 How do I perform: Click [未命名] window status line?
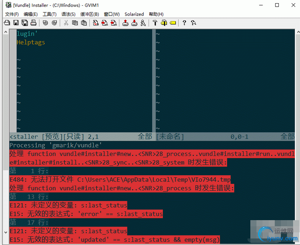pos(225,137)
